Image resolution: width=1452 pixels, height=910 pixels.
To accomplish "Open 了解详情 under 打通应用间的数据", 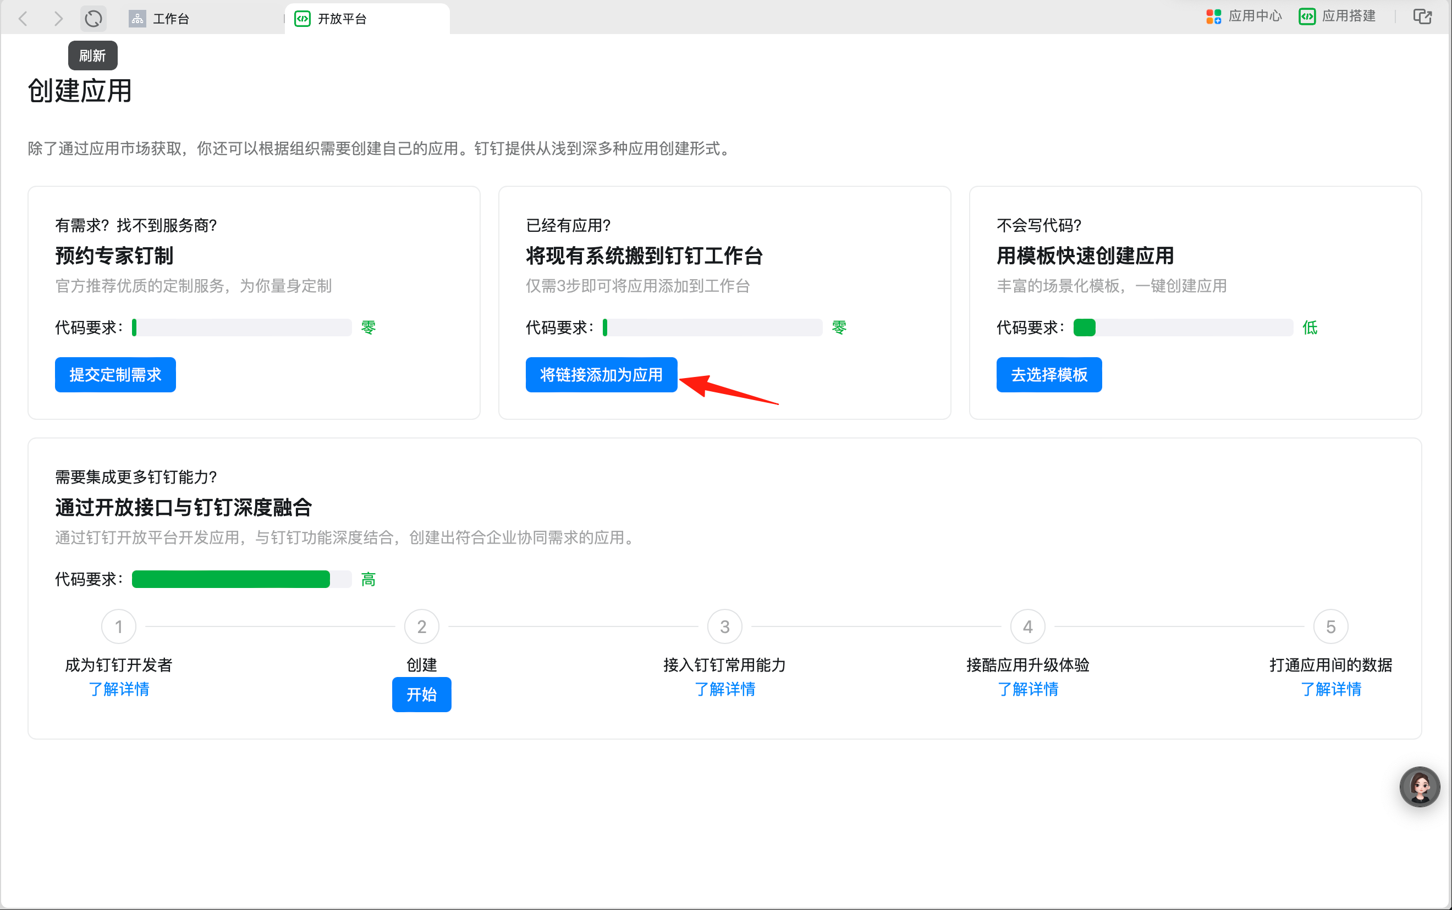I will pos(1330,689).
